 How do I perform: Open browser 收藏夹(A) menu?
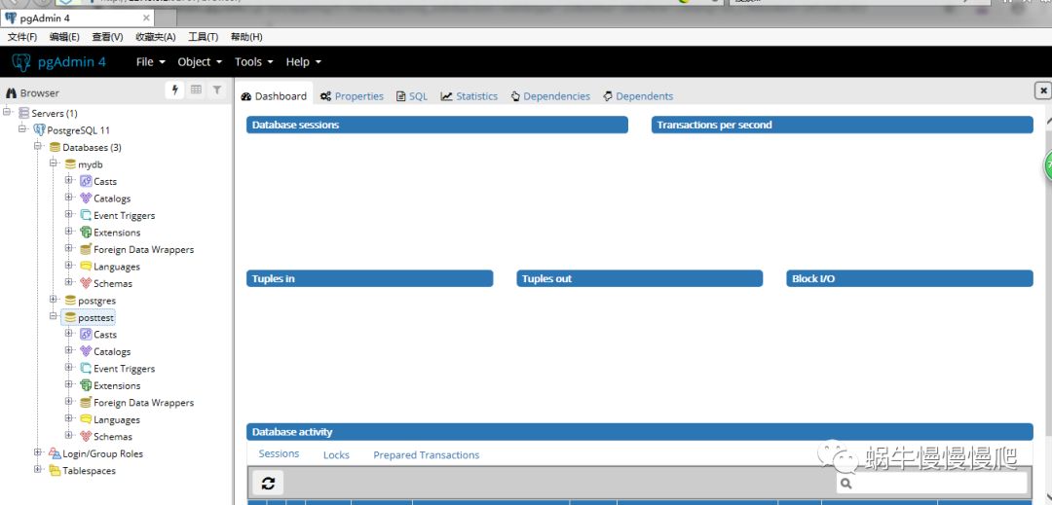coord(156,37)
